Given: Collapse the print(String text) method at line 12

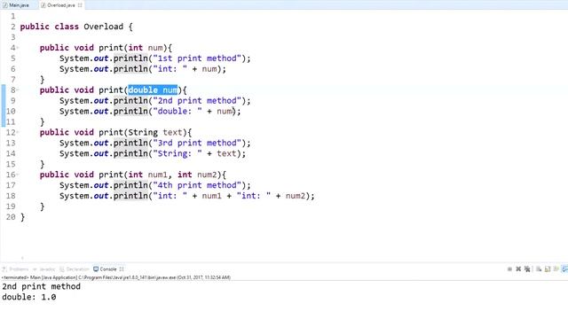Looking at the screenshot, I should click(18, 132).
